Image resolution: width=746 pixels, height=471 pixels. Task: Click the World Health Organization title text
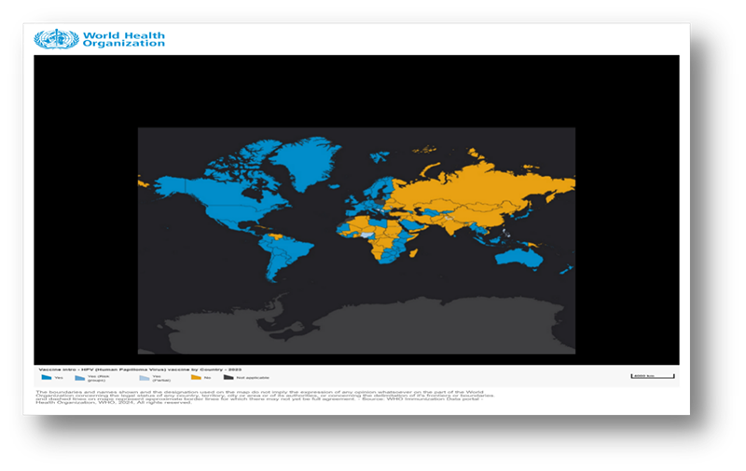[123, 39]
